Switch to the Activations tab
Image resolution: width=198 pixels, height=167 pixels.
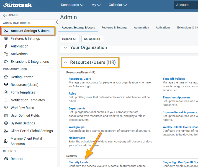pyautogui.click(x=163, y=28)
